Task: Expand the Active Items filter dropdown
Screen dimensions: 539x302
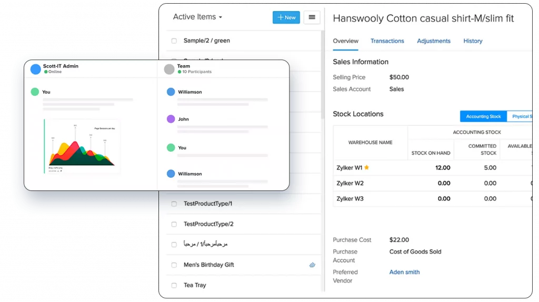Action: tap(197, 17)
